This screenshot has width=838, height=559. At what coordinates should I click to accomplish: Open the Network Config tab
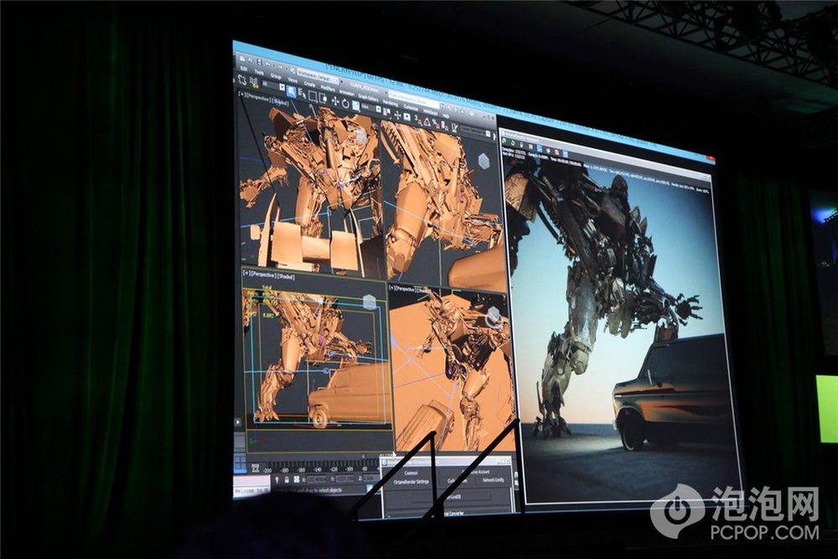click(x=493, y=480)
